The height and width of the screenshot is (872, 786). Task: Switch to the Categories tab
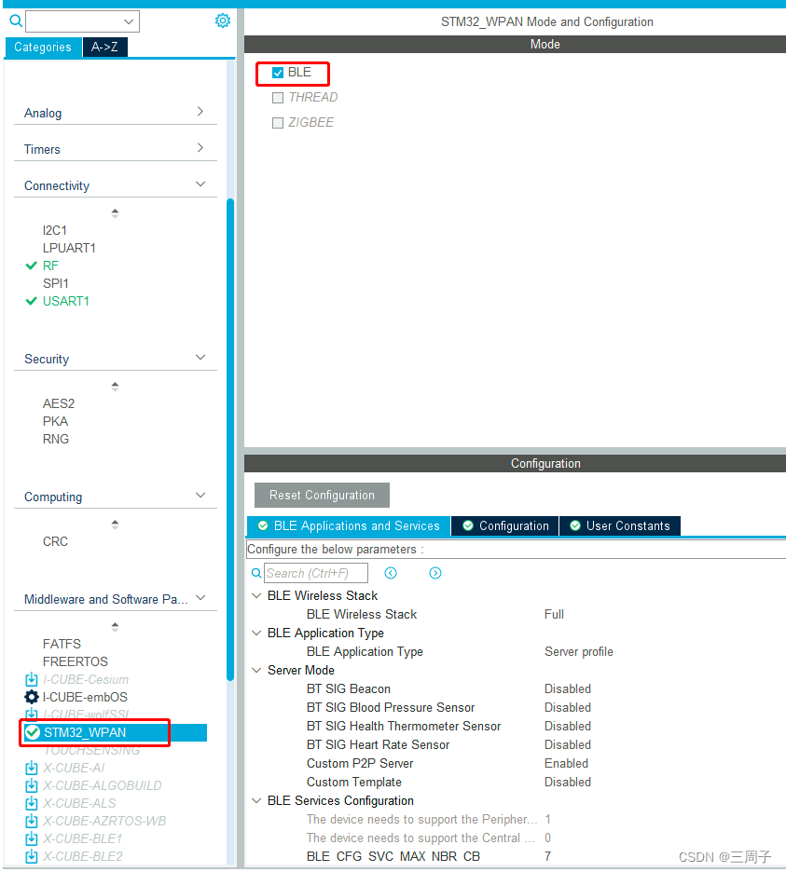pos(43,48)
